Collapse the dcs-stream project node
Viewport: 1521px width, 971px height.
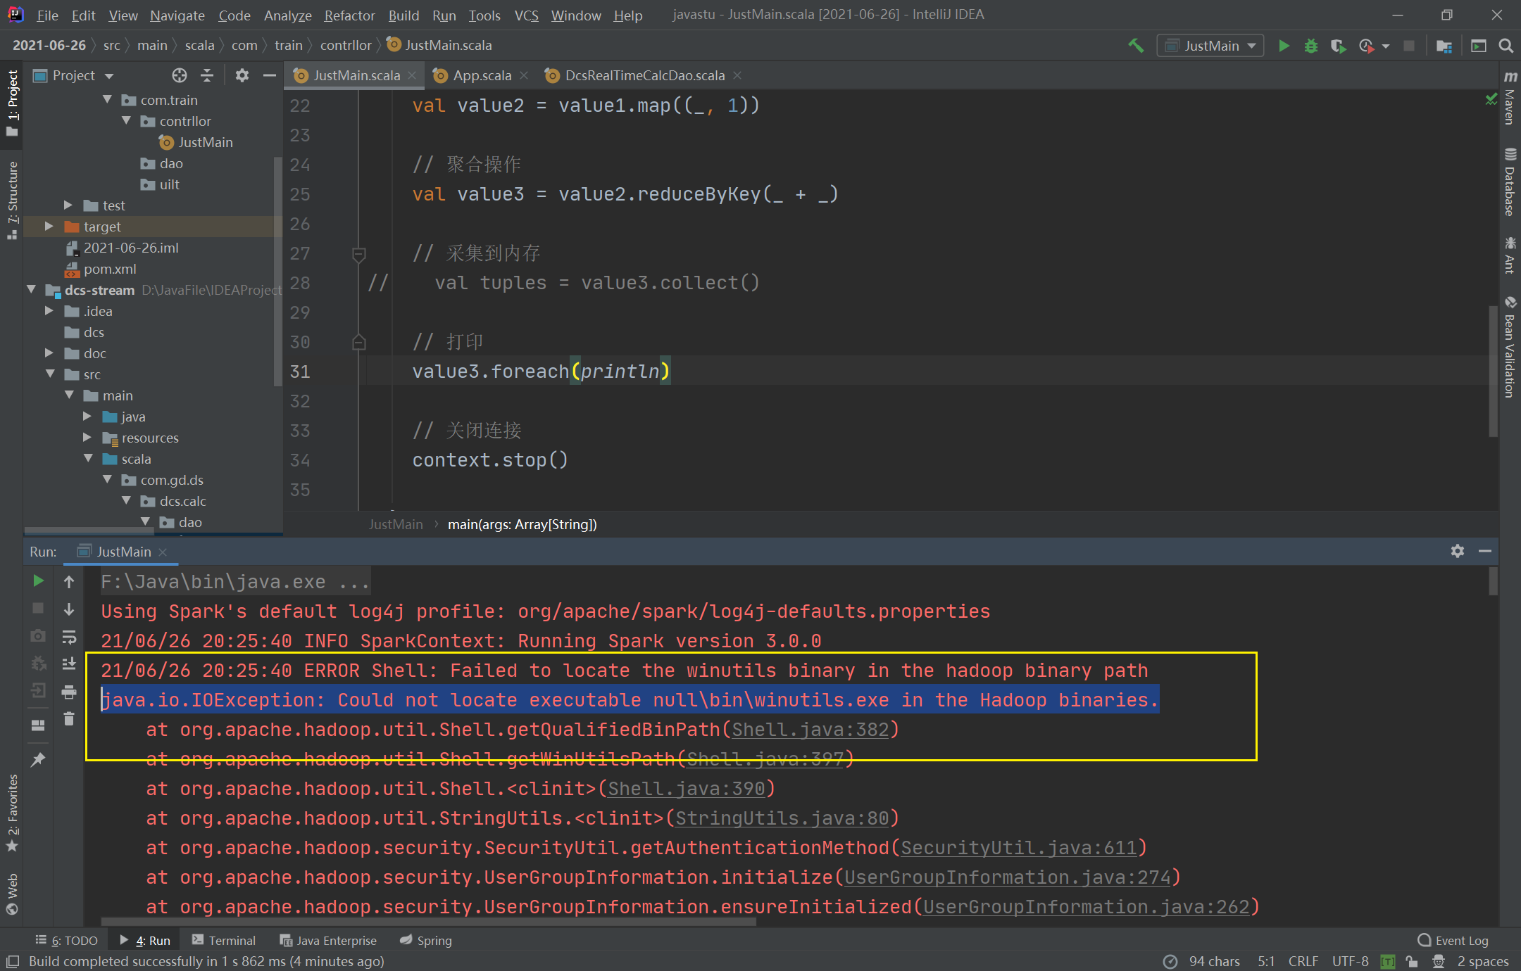31,290
